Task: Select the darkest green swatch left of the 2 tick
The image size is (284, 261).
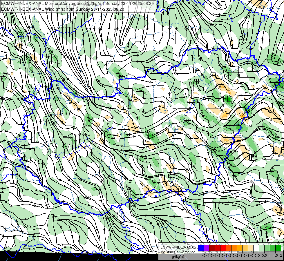Action: pos(278,248)
